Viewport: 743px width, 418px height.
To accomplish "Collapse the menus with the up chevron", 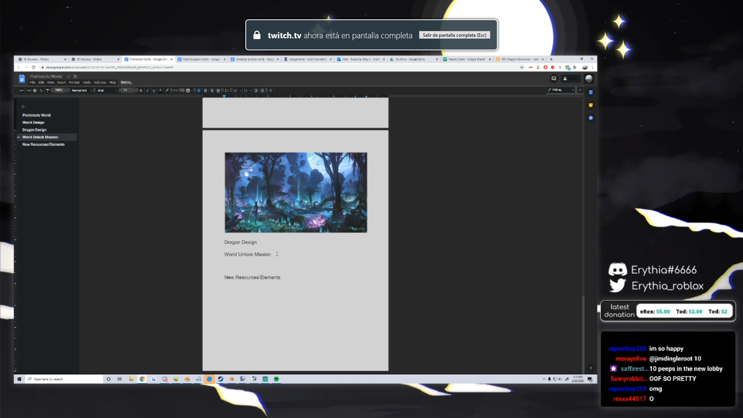I will (580, 90).
